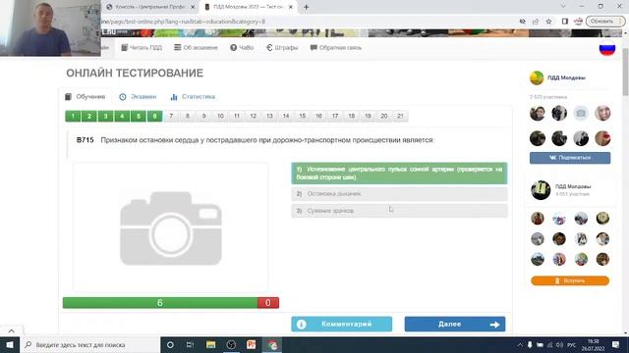Click the green correct answers bar
The image size is (629, 353).
click(x=160, y=303)
